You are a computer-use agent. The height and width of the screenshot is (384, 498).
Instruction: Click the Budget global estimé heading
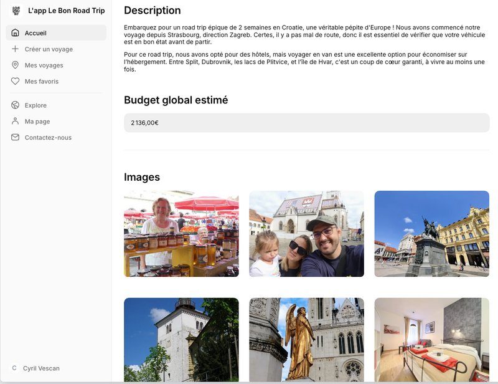[176, 100]
